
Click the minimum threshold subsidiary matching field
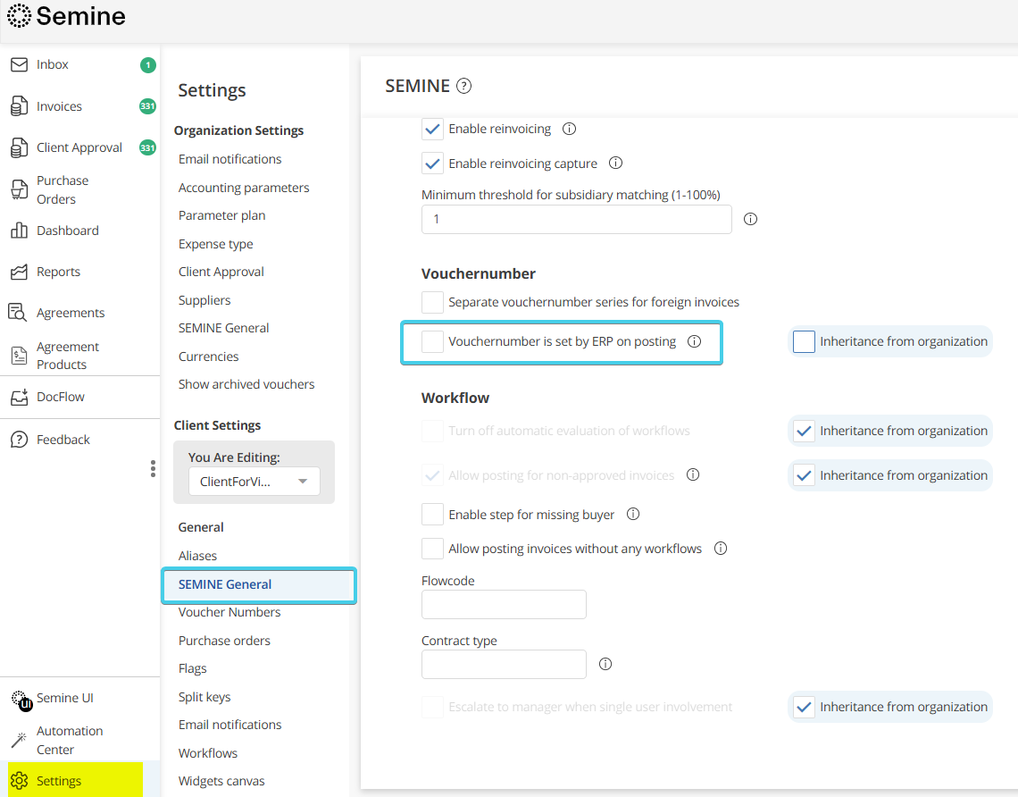coord(576,220)
